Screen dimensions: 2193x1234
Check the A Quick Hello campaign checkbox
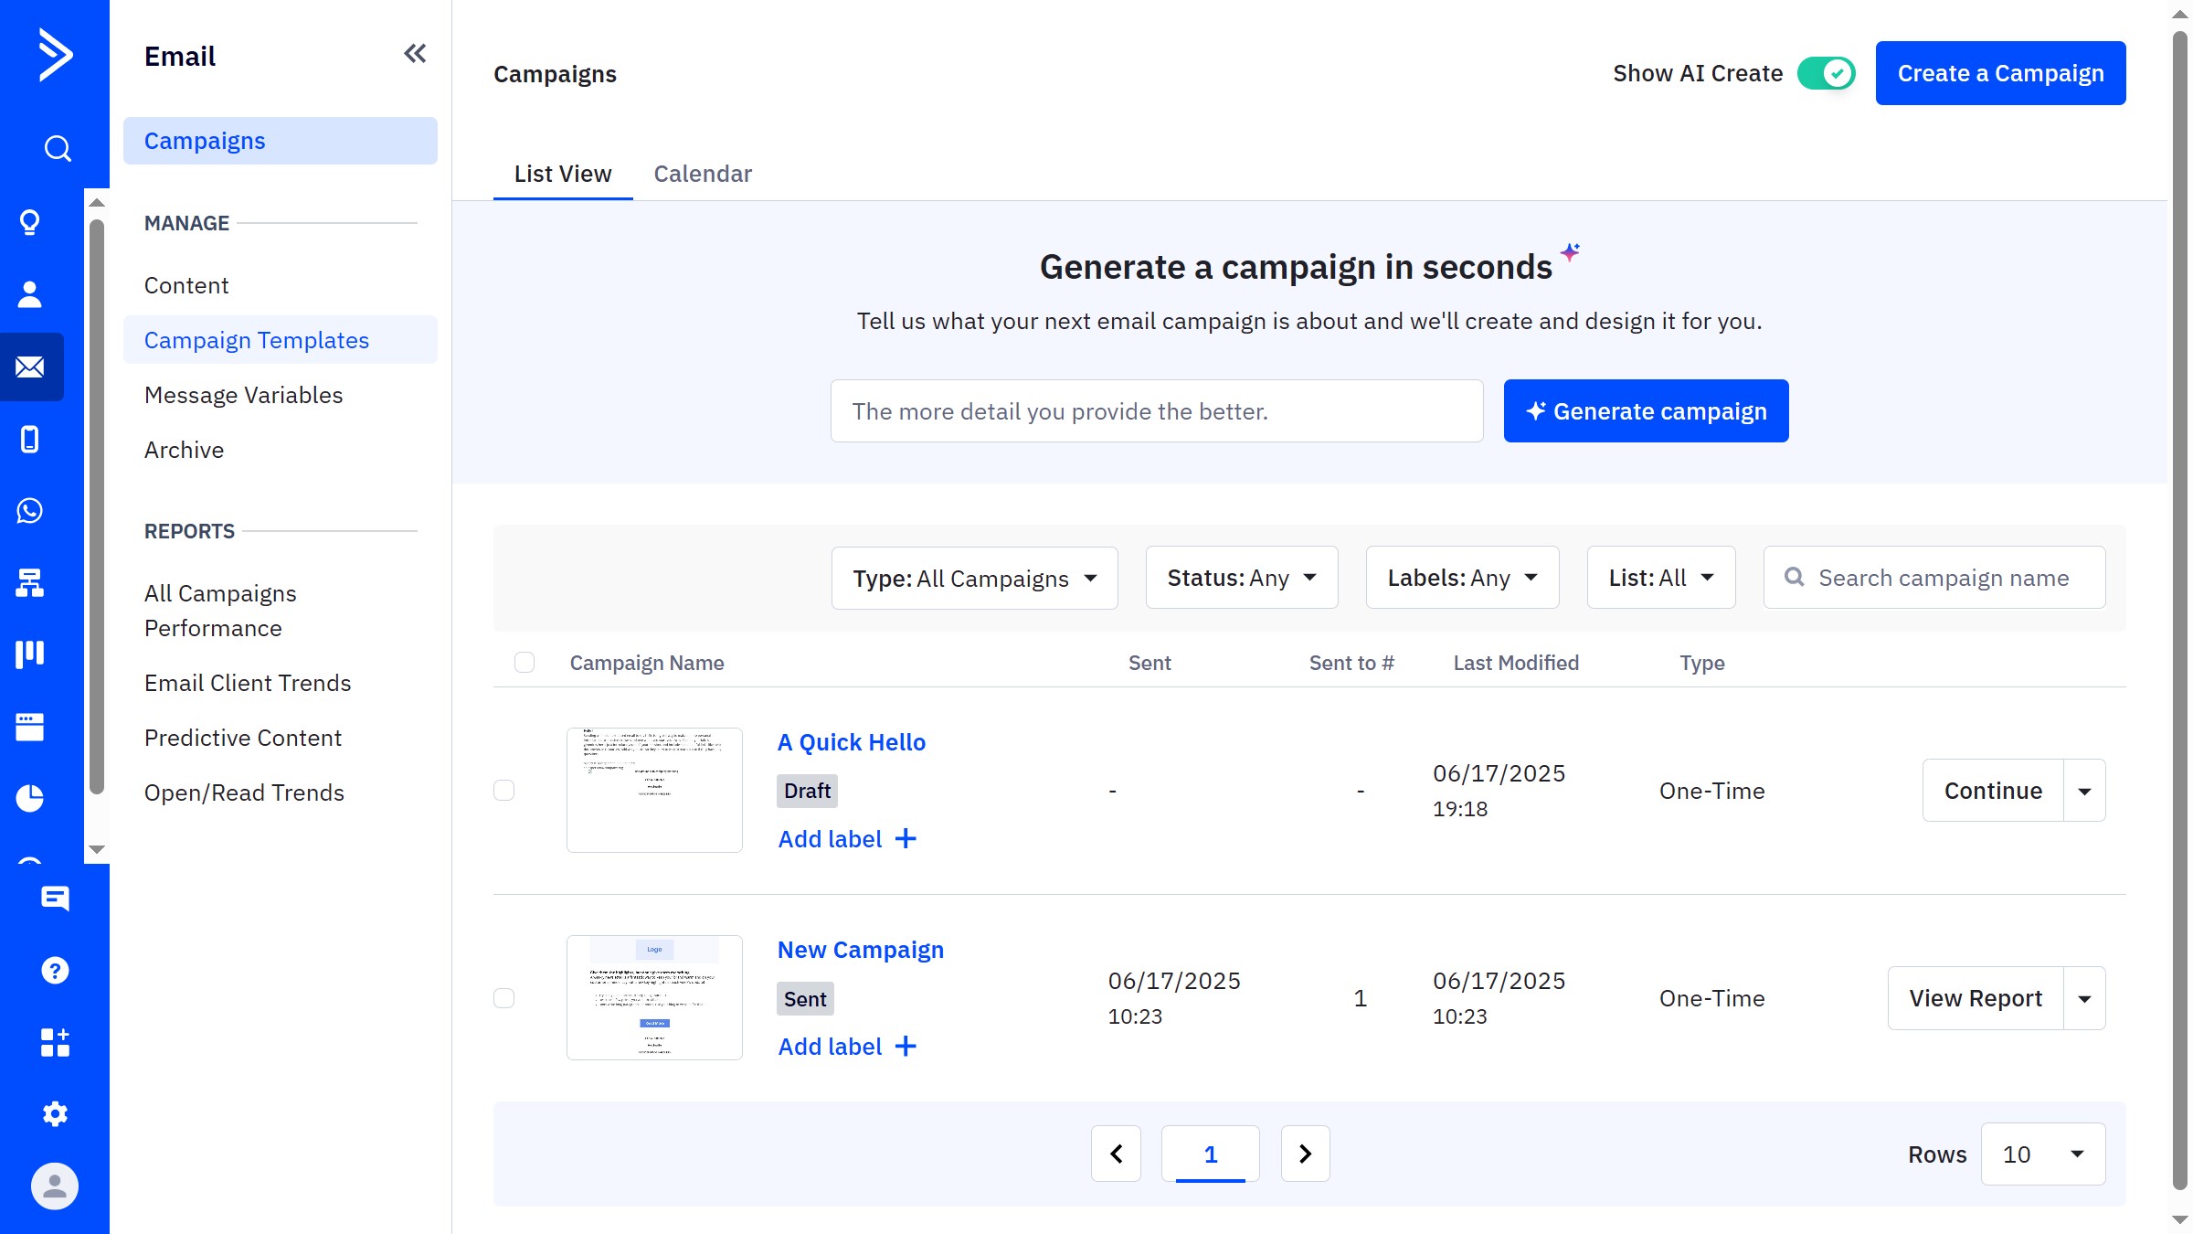coord(504,790)
